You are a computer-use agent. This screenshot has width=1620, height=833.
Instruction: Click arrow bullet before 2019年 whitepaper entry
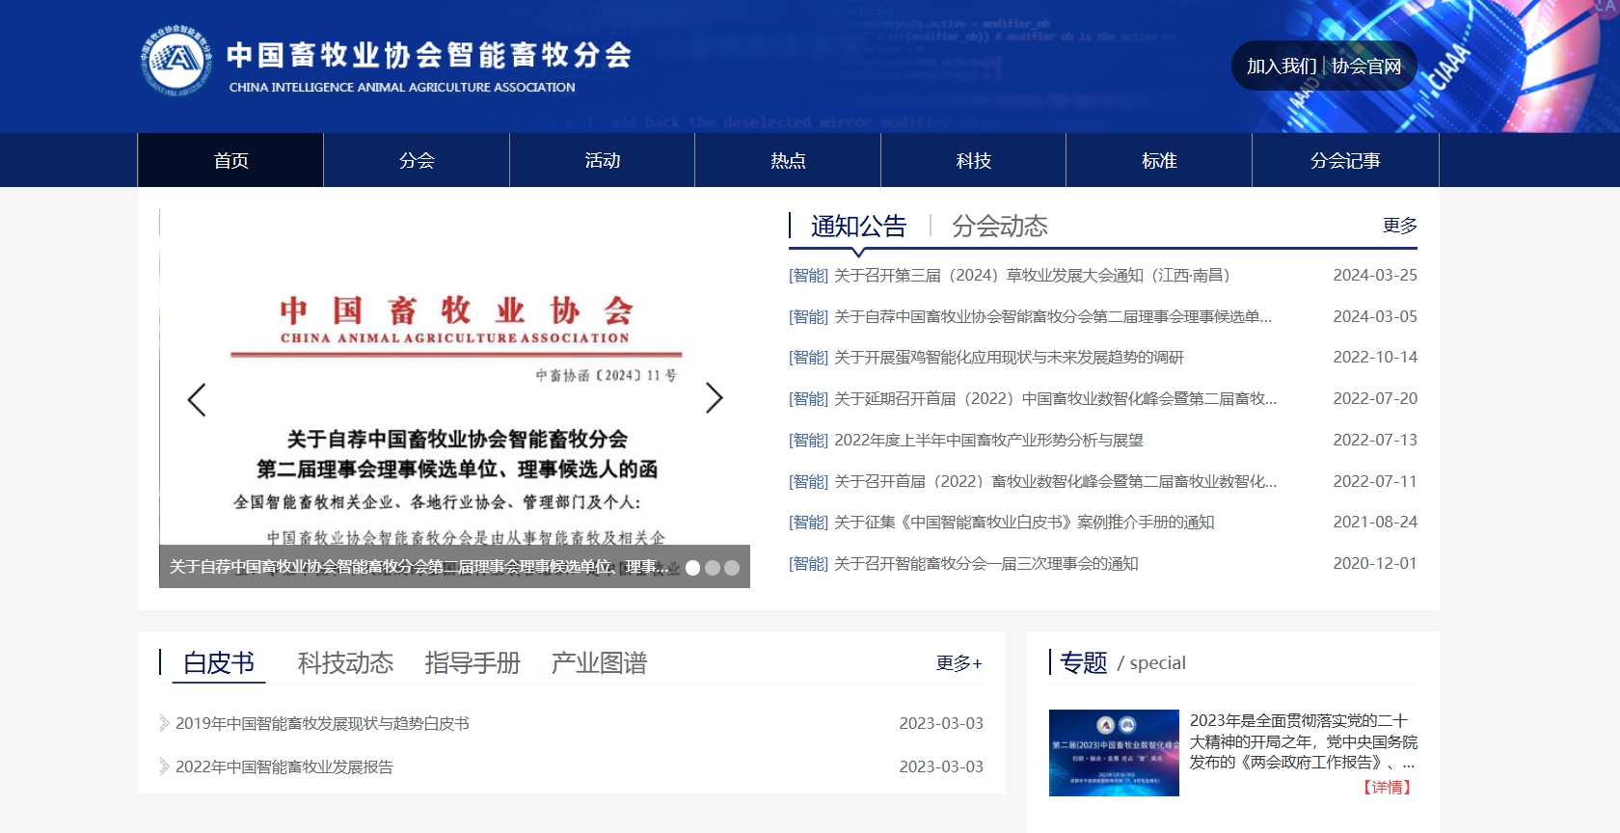tap(164, 723)
